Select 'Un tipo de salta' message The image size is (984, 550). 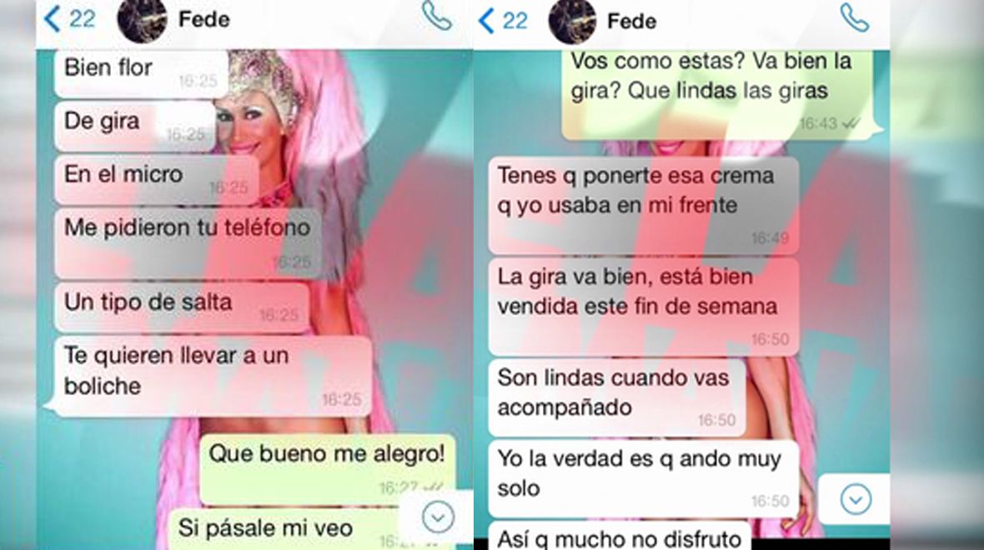coord(181,307)
